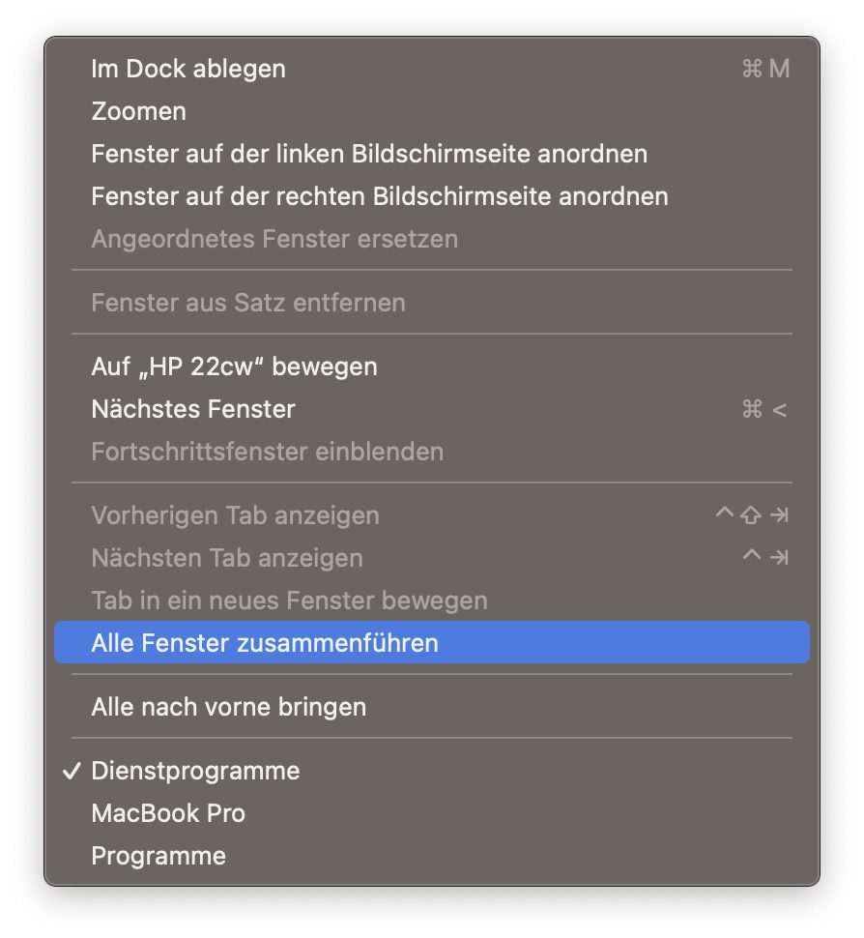Click the ⌘< shortcut beside Nächstes Fenster
This screenshot has width=864, height=938.
[x=764, y=410]
